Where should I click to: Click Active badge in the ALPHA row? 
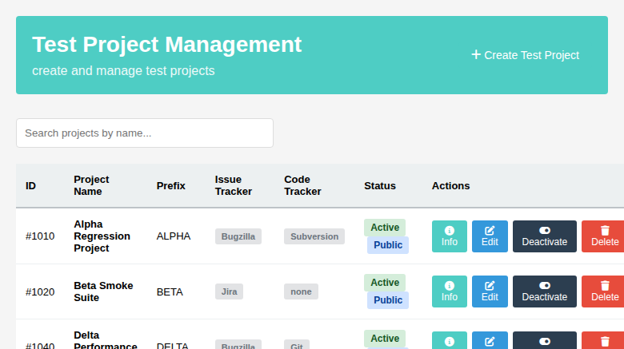click(x=385, y=228)
